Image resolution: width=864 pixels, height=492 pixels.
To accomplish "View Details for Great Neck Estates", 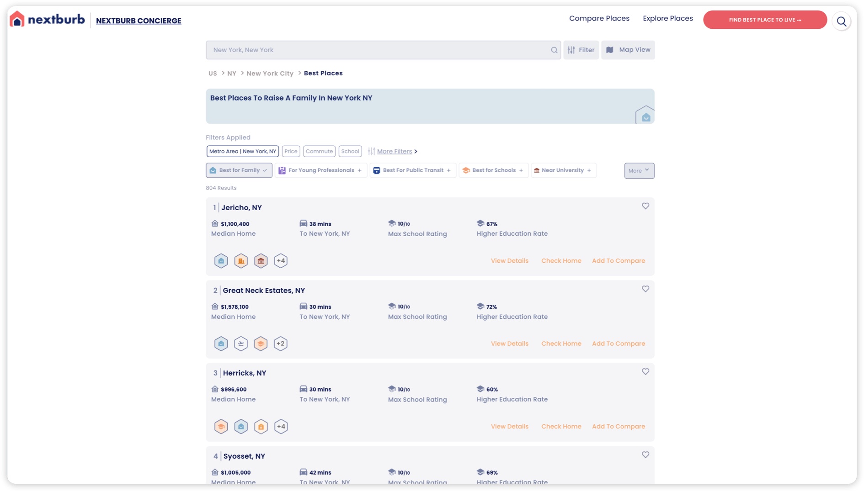I will tap(509, 344).
